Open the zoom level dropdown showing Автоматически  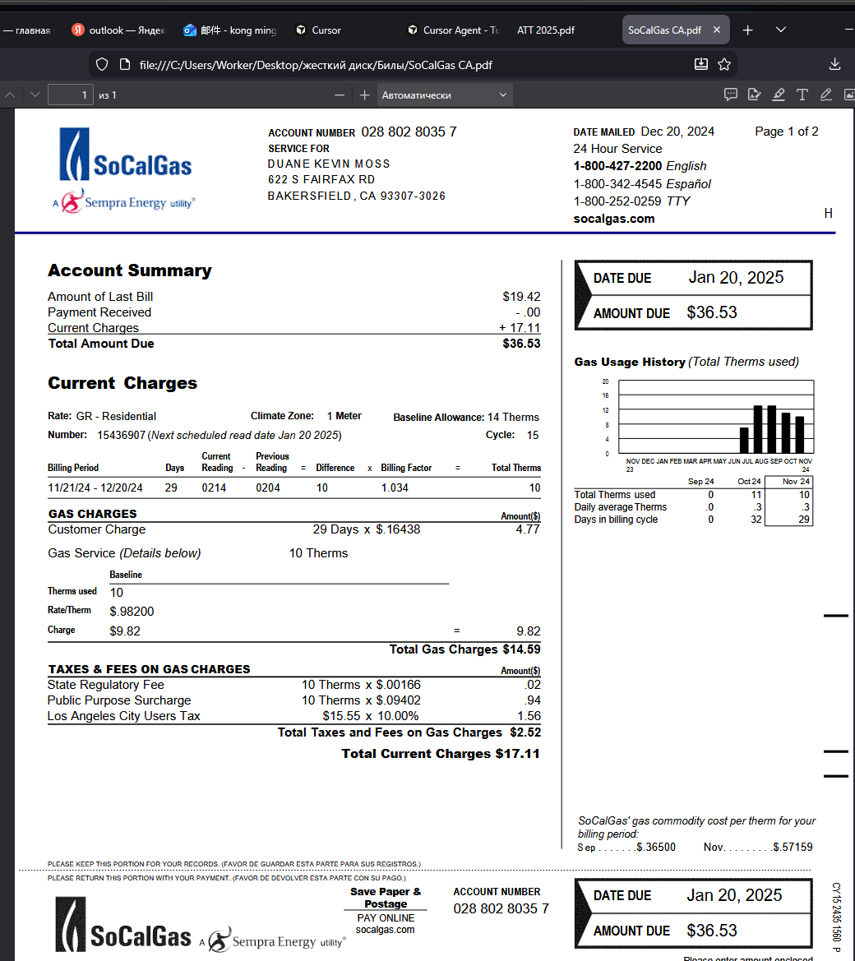click(445, 94)
